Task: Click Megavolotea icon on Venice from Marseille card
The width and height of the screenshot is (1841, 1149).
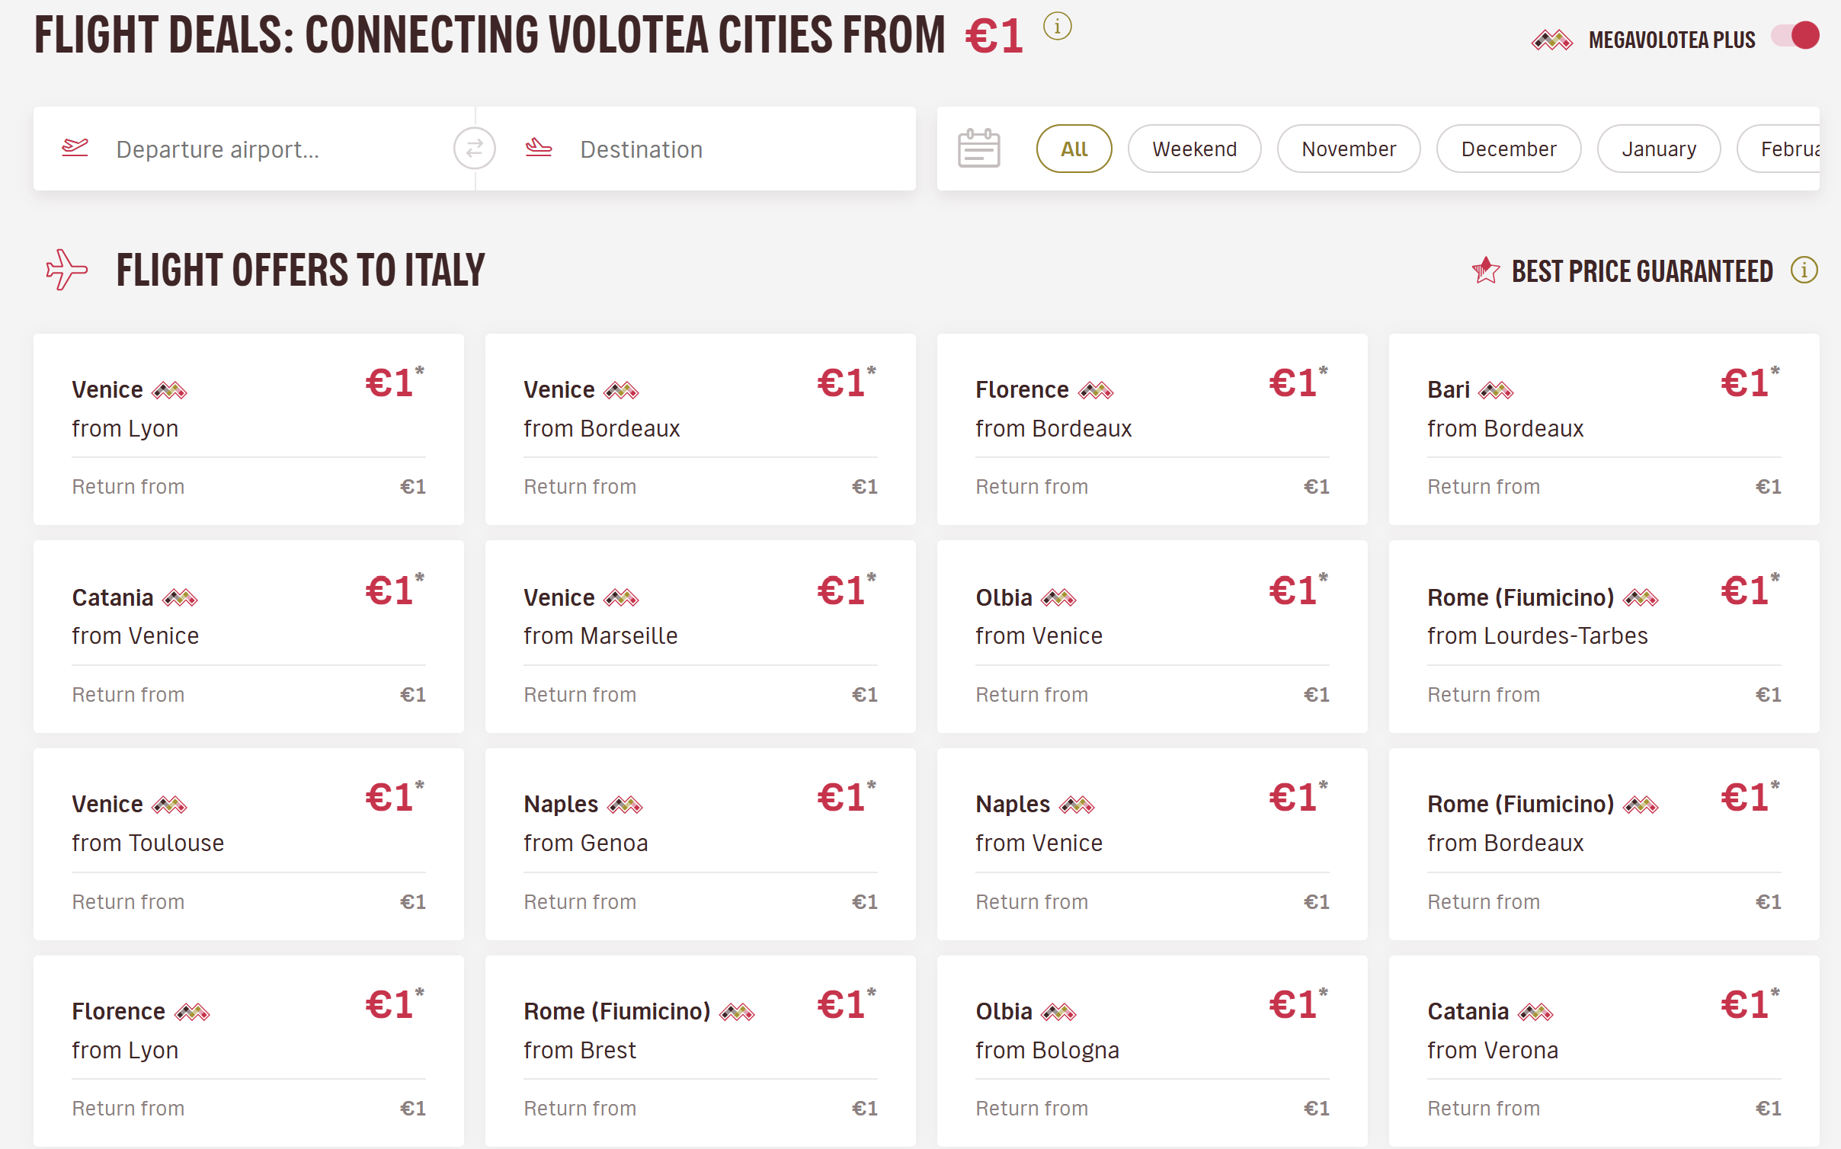Action: coord(621,598)
